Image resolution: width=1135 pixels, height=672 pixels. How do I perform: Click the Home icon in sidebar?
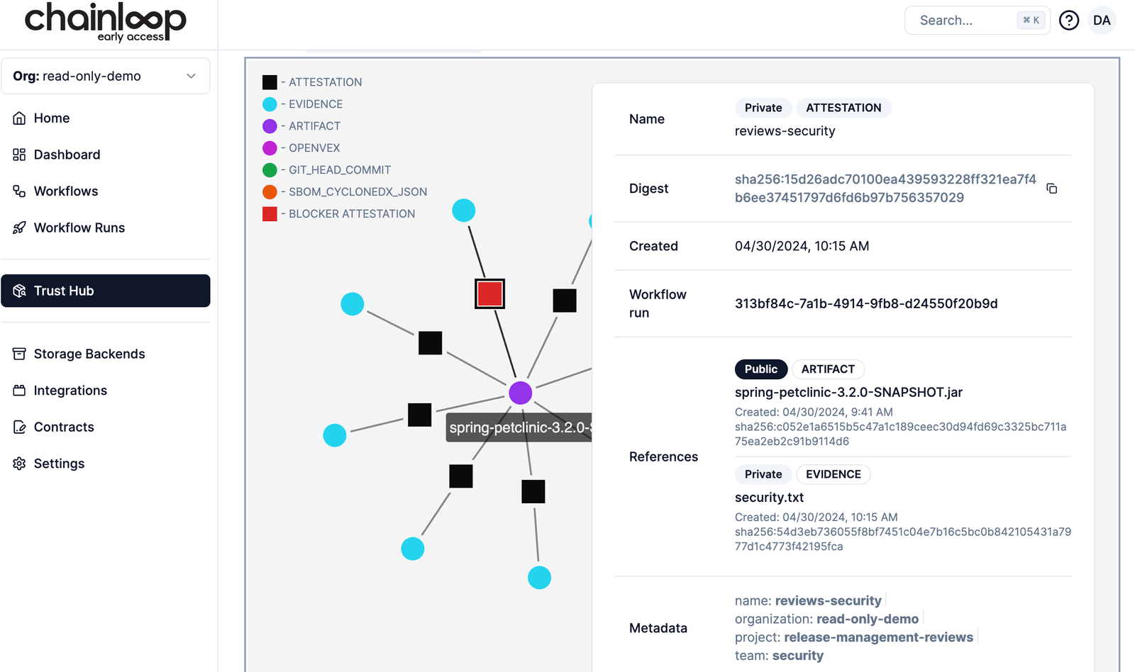[19, 118]
